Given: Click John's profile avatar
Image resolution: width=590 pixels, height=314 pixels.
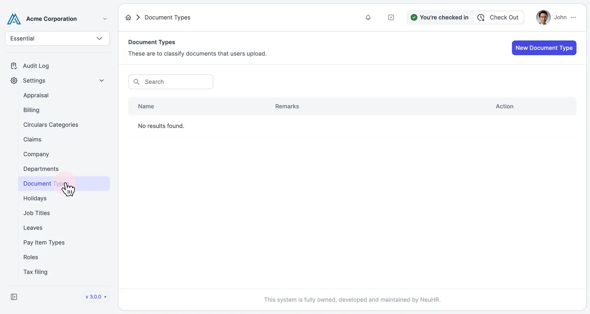Looking at the screenshot, I should click(x=543, y=17).
